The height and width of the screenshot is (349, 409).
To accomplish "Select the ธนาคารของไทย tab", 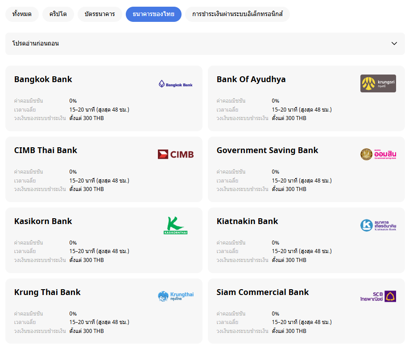I will [153, 14].
